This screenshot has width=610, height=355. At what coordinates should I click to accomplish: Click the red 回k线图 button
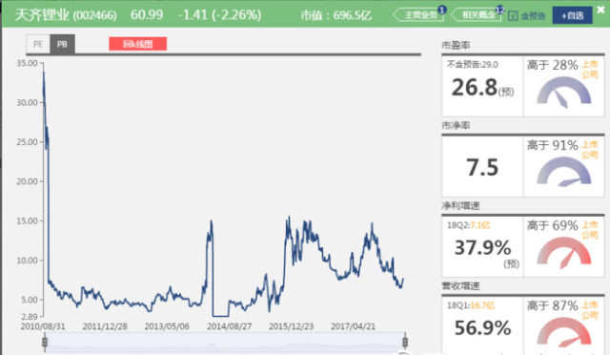click(137, 44)
